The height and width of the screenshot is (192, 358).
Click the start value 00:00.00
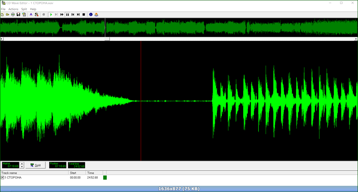75,177
